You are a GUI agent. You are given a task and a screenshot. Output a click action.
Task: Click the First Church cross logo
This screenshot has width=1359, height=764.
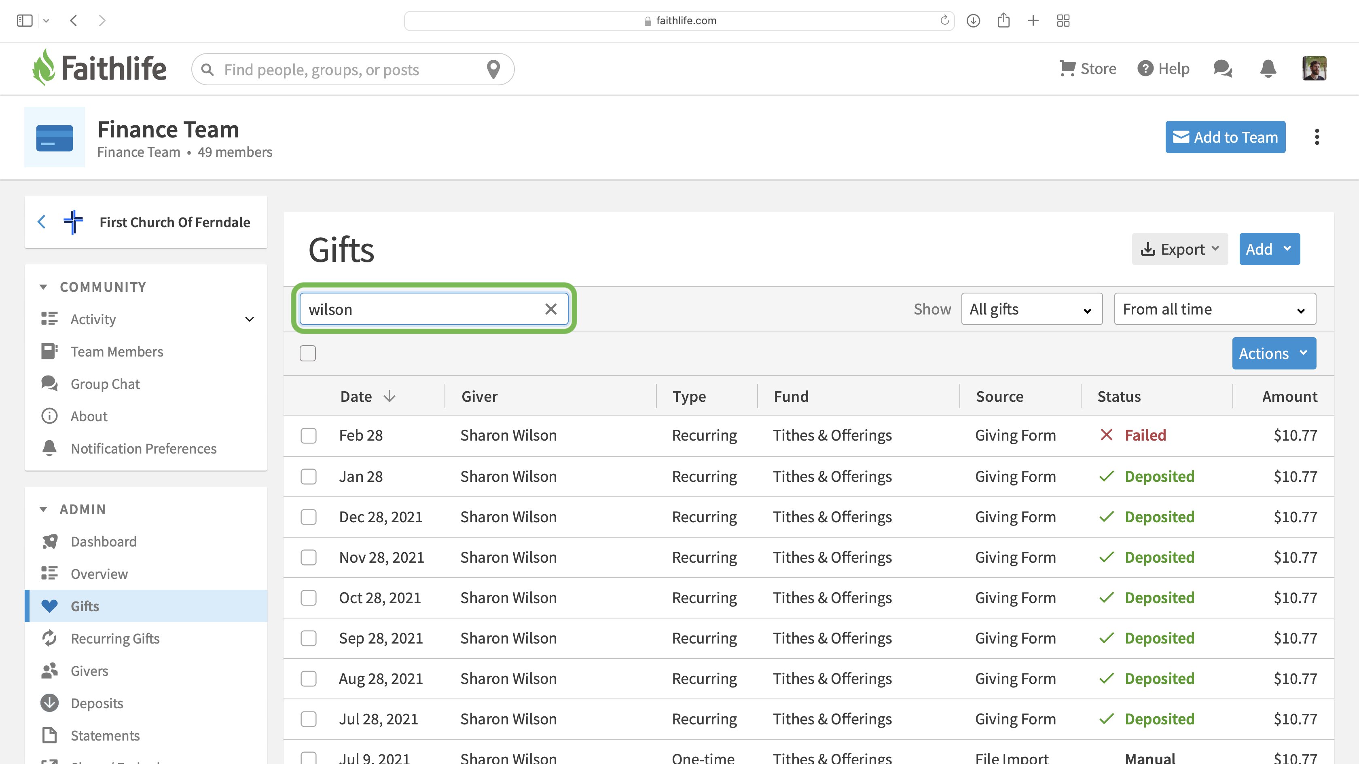tap(73, 222)
